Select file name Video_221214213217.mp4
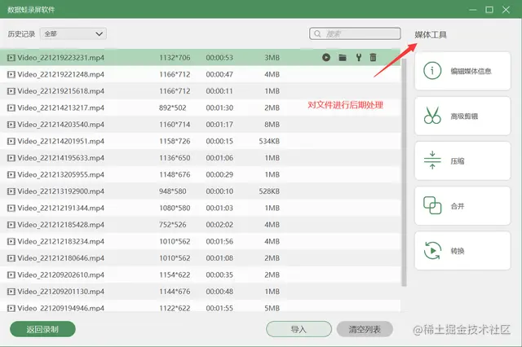Viewport: 522px width, 347px height. pos(60,108)
